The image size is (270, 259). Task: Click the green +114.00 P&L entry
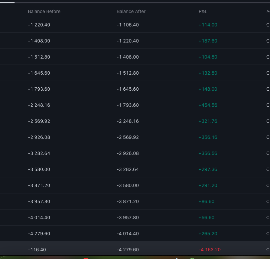(x=208, y=25)
